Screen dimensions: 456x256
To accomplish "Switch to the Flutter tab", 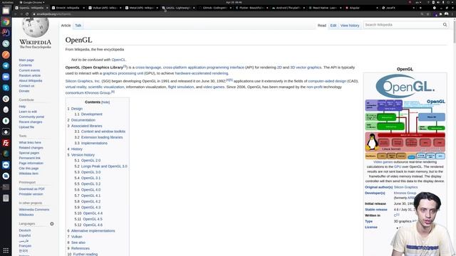I will 251,8.
